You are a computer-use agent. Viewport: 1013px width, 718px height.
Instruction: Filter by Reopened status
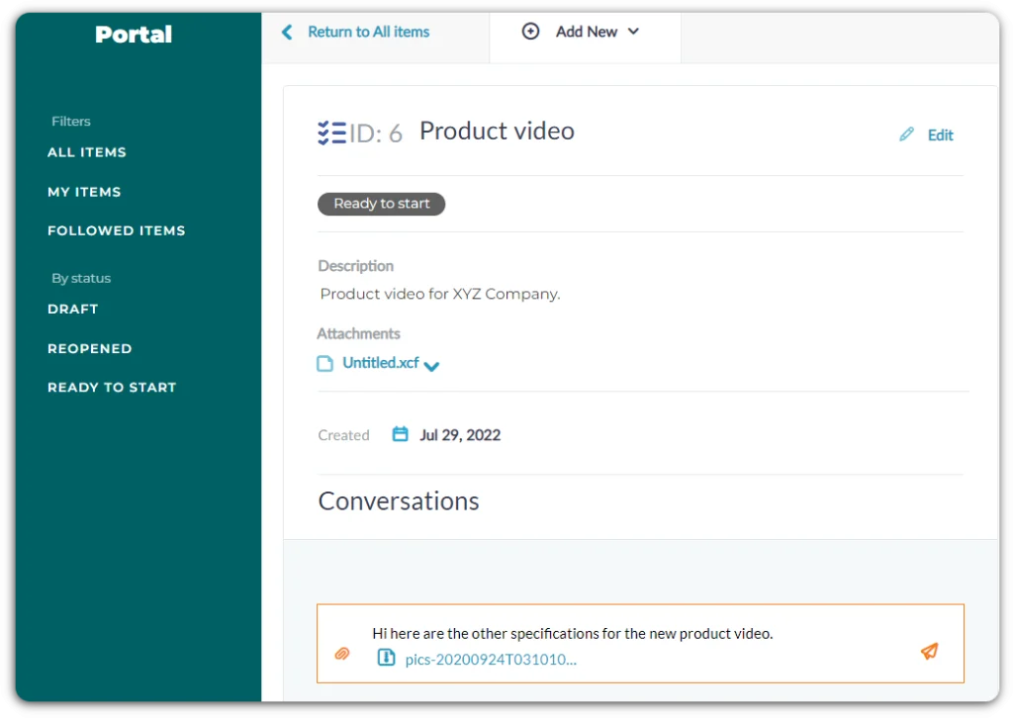pos(90,348)
